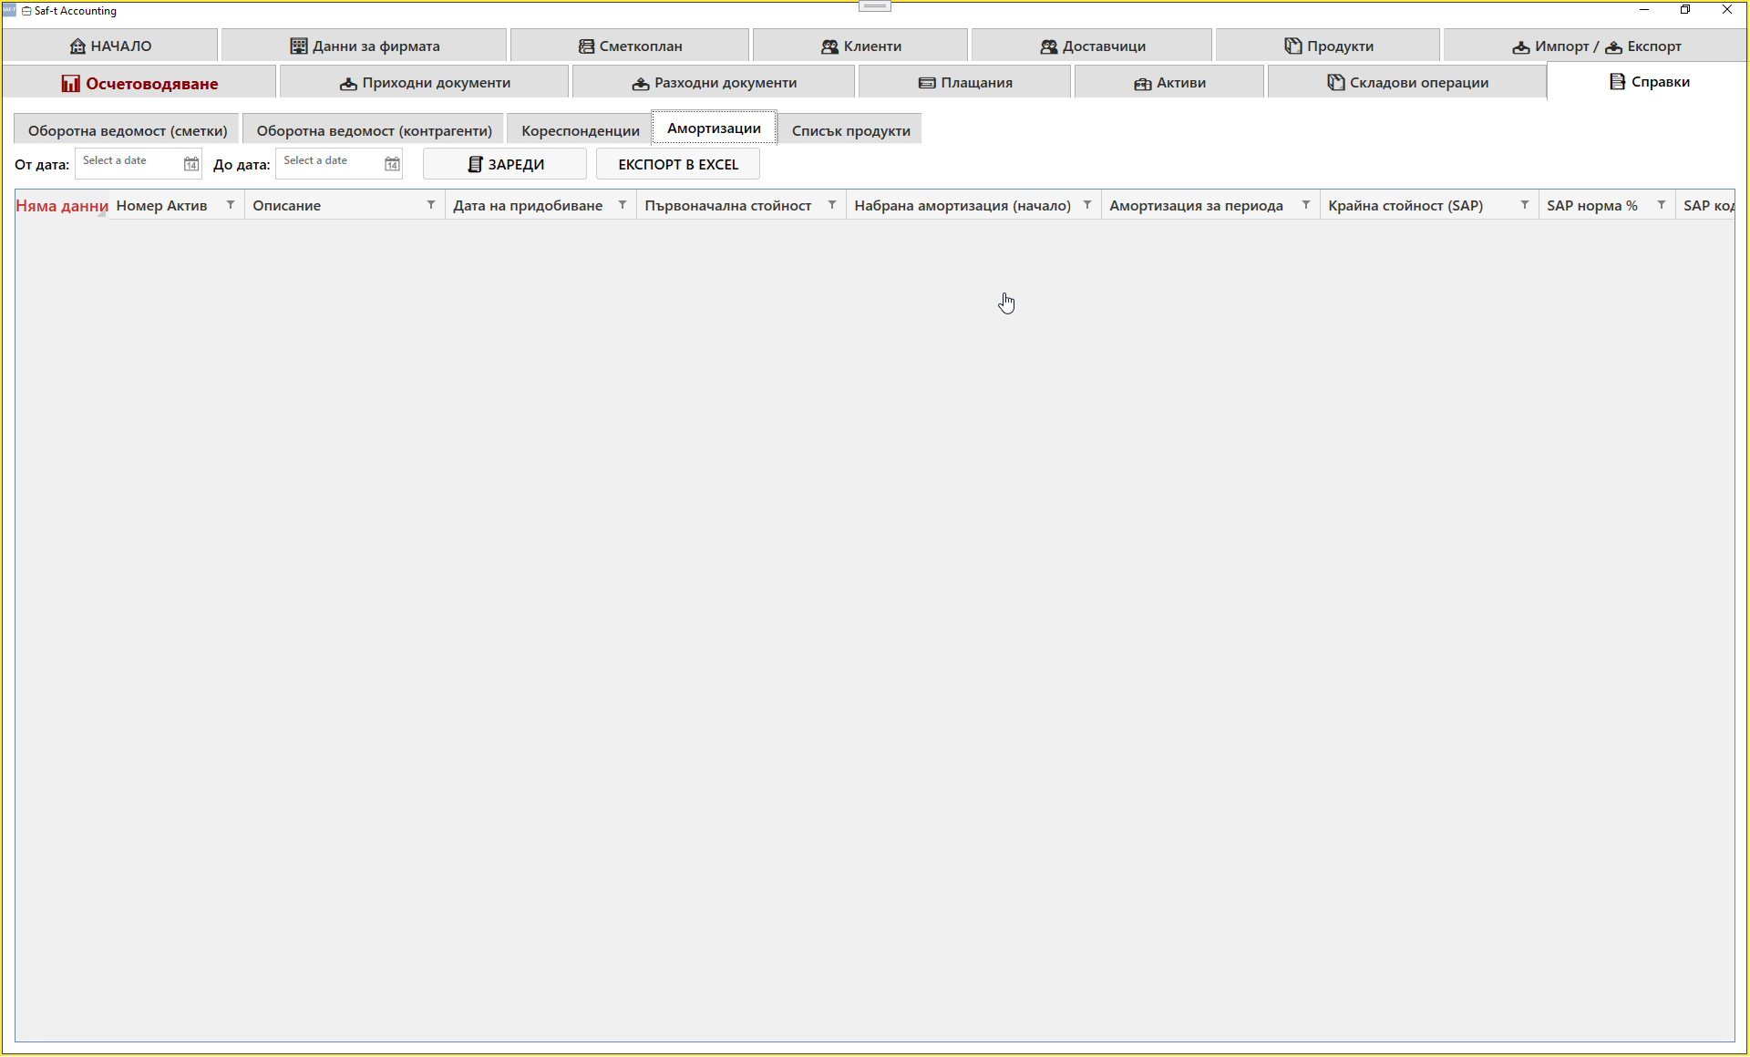Screen dimensions: 1750x1057
Task: Click the ЗАРЕДИ load button
Action: pos(505,164)
